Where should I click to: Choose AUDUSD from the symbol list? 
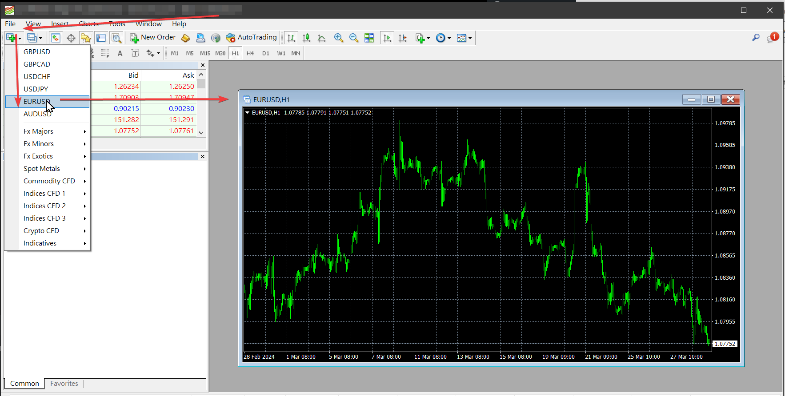point(48,114)
